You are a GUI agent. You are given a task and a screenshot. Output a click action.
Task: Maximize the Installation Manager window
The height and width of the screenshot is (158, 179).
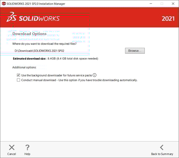pos(162,4)
